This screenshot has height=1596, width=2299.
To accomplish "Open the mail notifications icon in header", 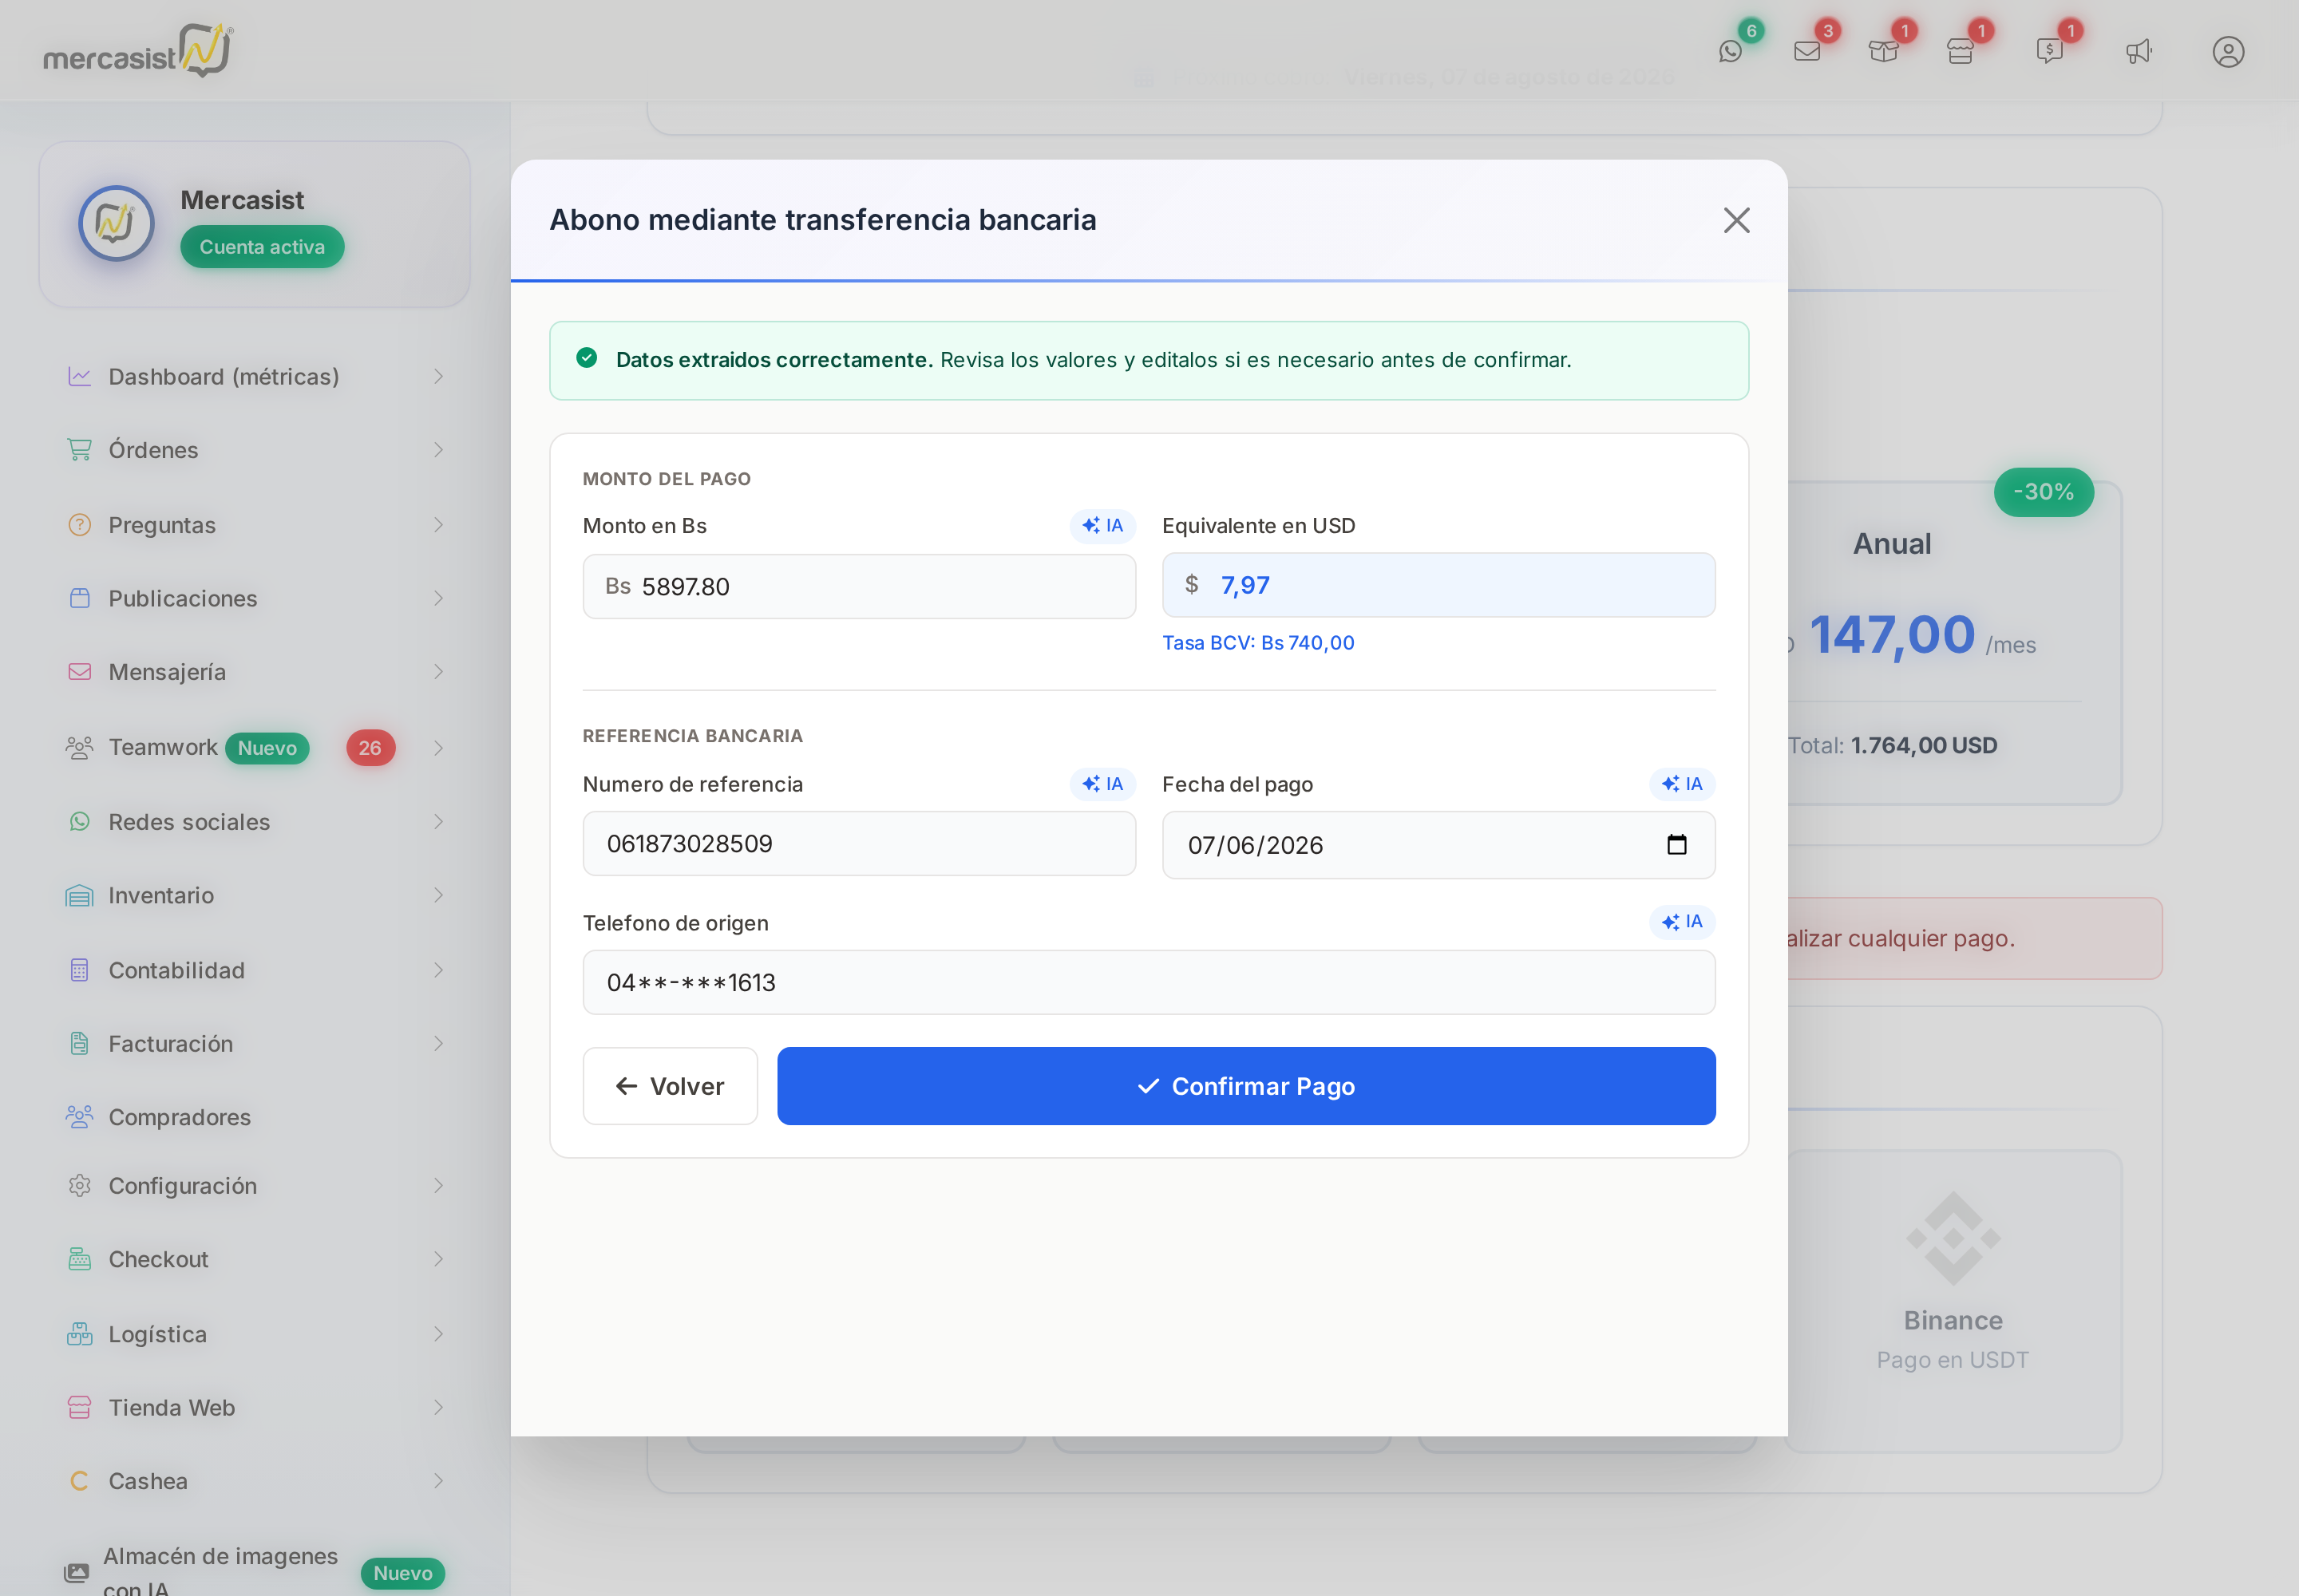I will (x=1806, y=51).
